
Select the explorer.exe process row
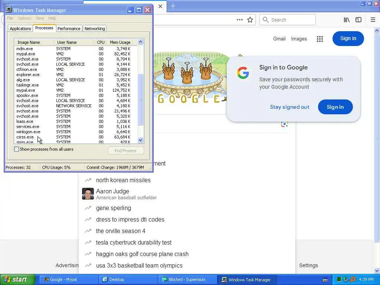click(x=76, y=75)
